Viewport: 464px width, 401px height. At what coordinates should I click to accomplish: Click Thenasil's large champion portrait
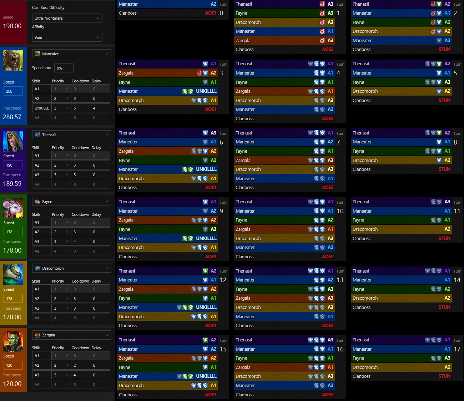[x=13, y=141]
